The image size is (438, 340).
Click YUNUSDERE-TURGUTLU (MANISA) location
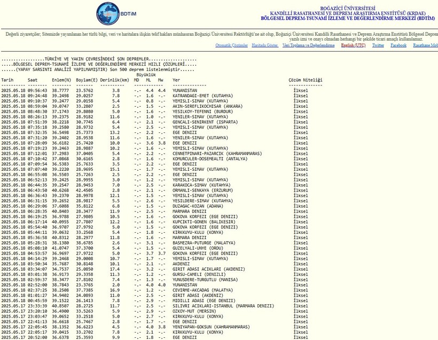205,280
